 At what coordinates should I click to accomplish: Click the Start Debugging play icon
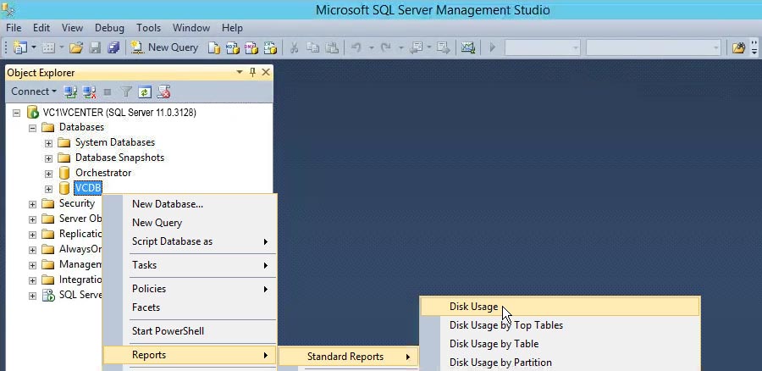[492, 47]
